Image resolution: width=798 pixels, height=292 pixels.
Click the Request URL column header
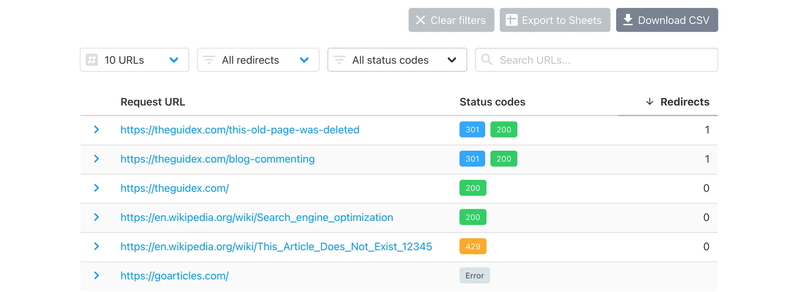pos(153,102)
